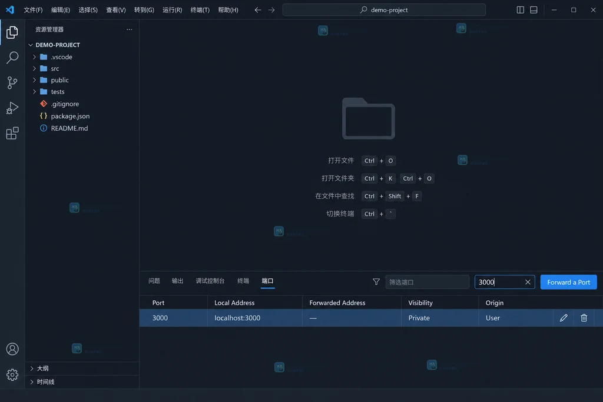Click the package.json braces icon

[44, 116]
